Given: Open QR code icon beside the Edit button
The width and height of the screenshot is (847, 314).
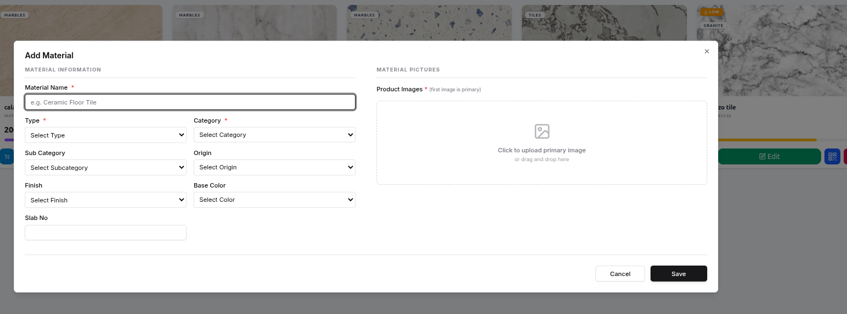Looking at the screenshot, I should (x=832, y=156).
